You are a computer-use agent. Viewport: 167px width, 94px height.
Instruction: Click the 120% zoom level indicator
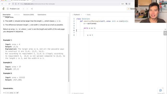tap(122, 4)
